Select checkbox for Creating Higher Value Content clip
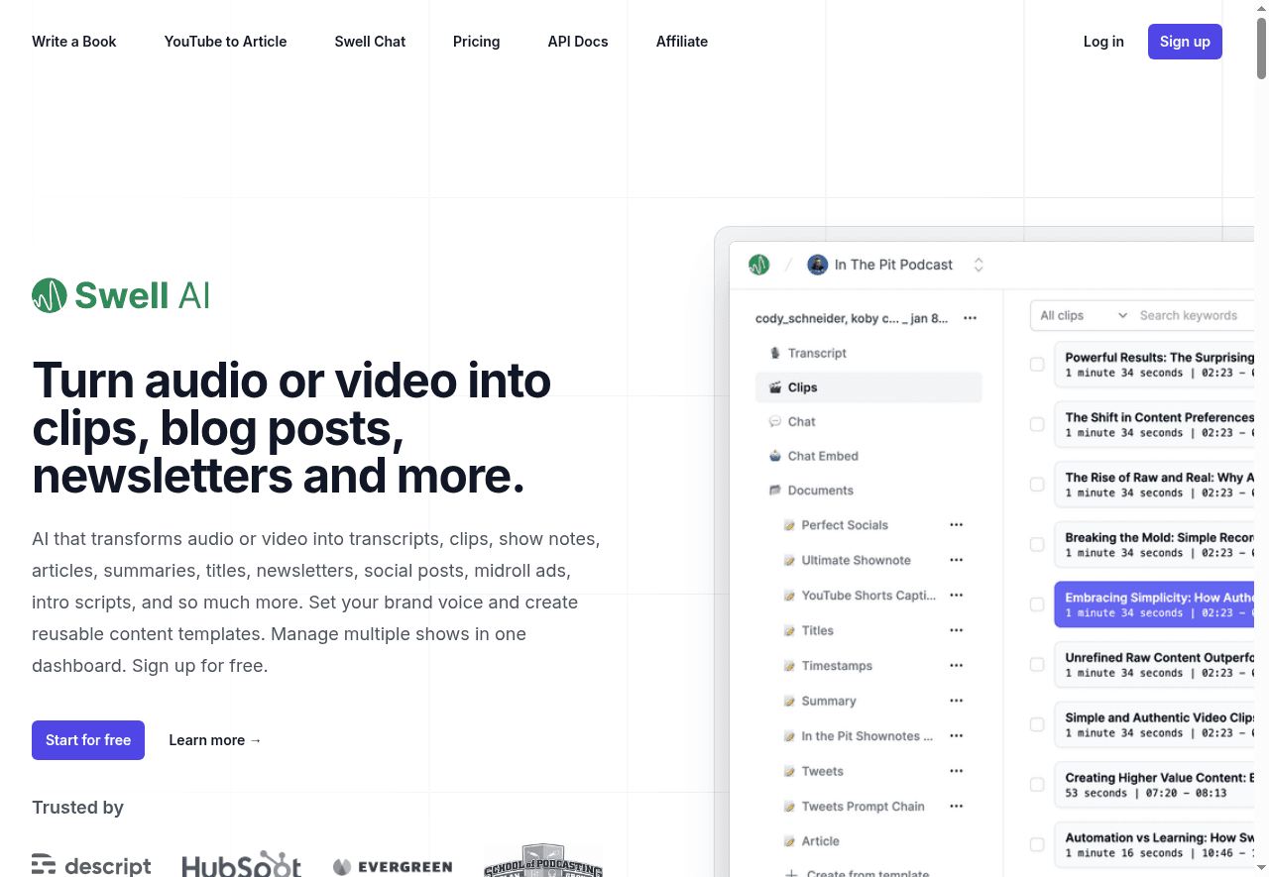Screen dimensions: 1269x877 (x=1037, y=785)
